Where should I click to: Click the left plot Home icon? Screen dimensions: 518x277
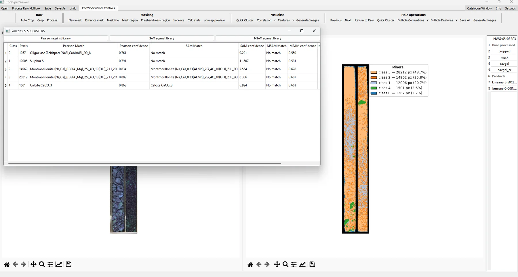click(x=7, y=264)
